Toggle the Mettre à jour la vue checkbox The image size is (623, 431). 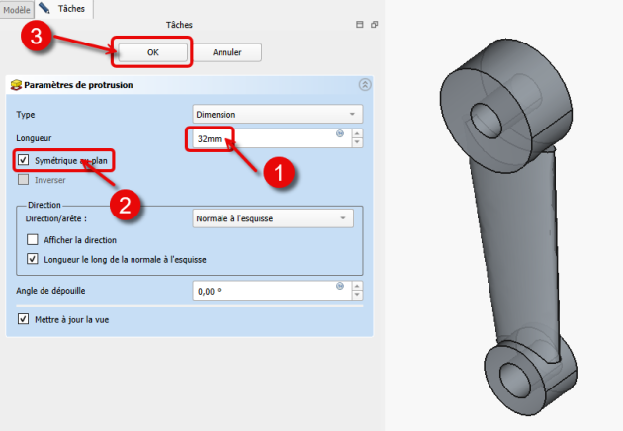click(24, 319)
